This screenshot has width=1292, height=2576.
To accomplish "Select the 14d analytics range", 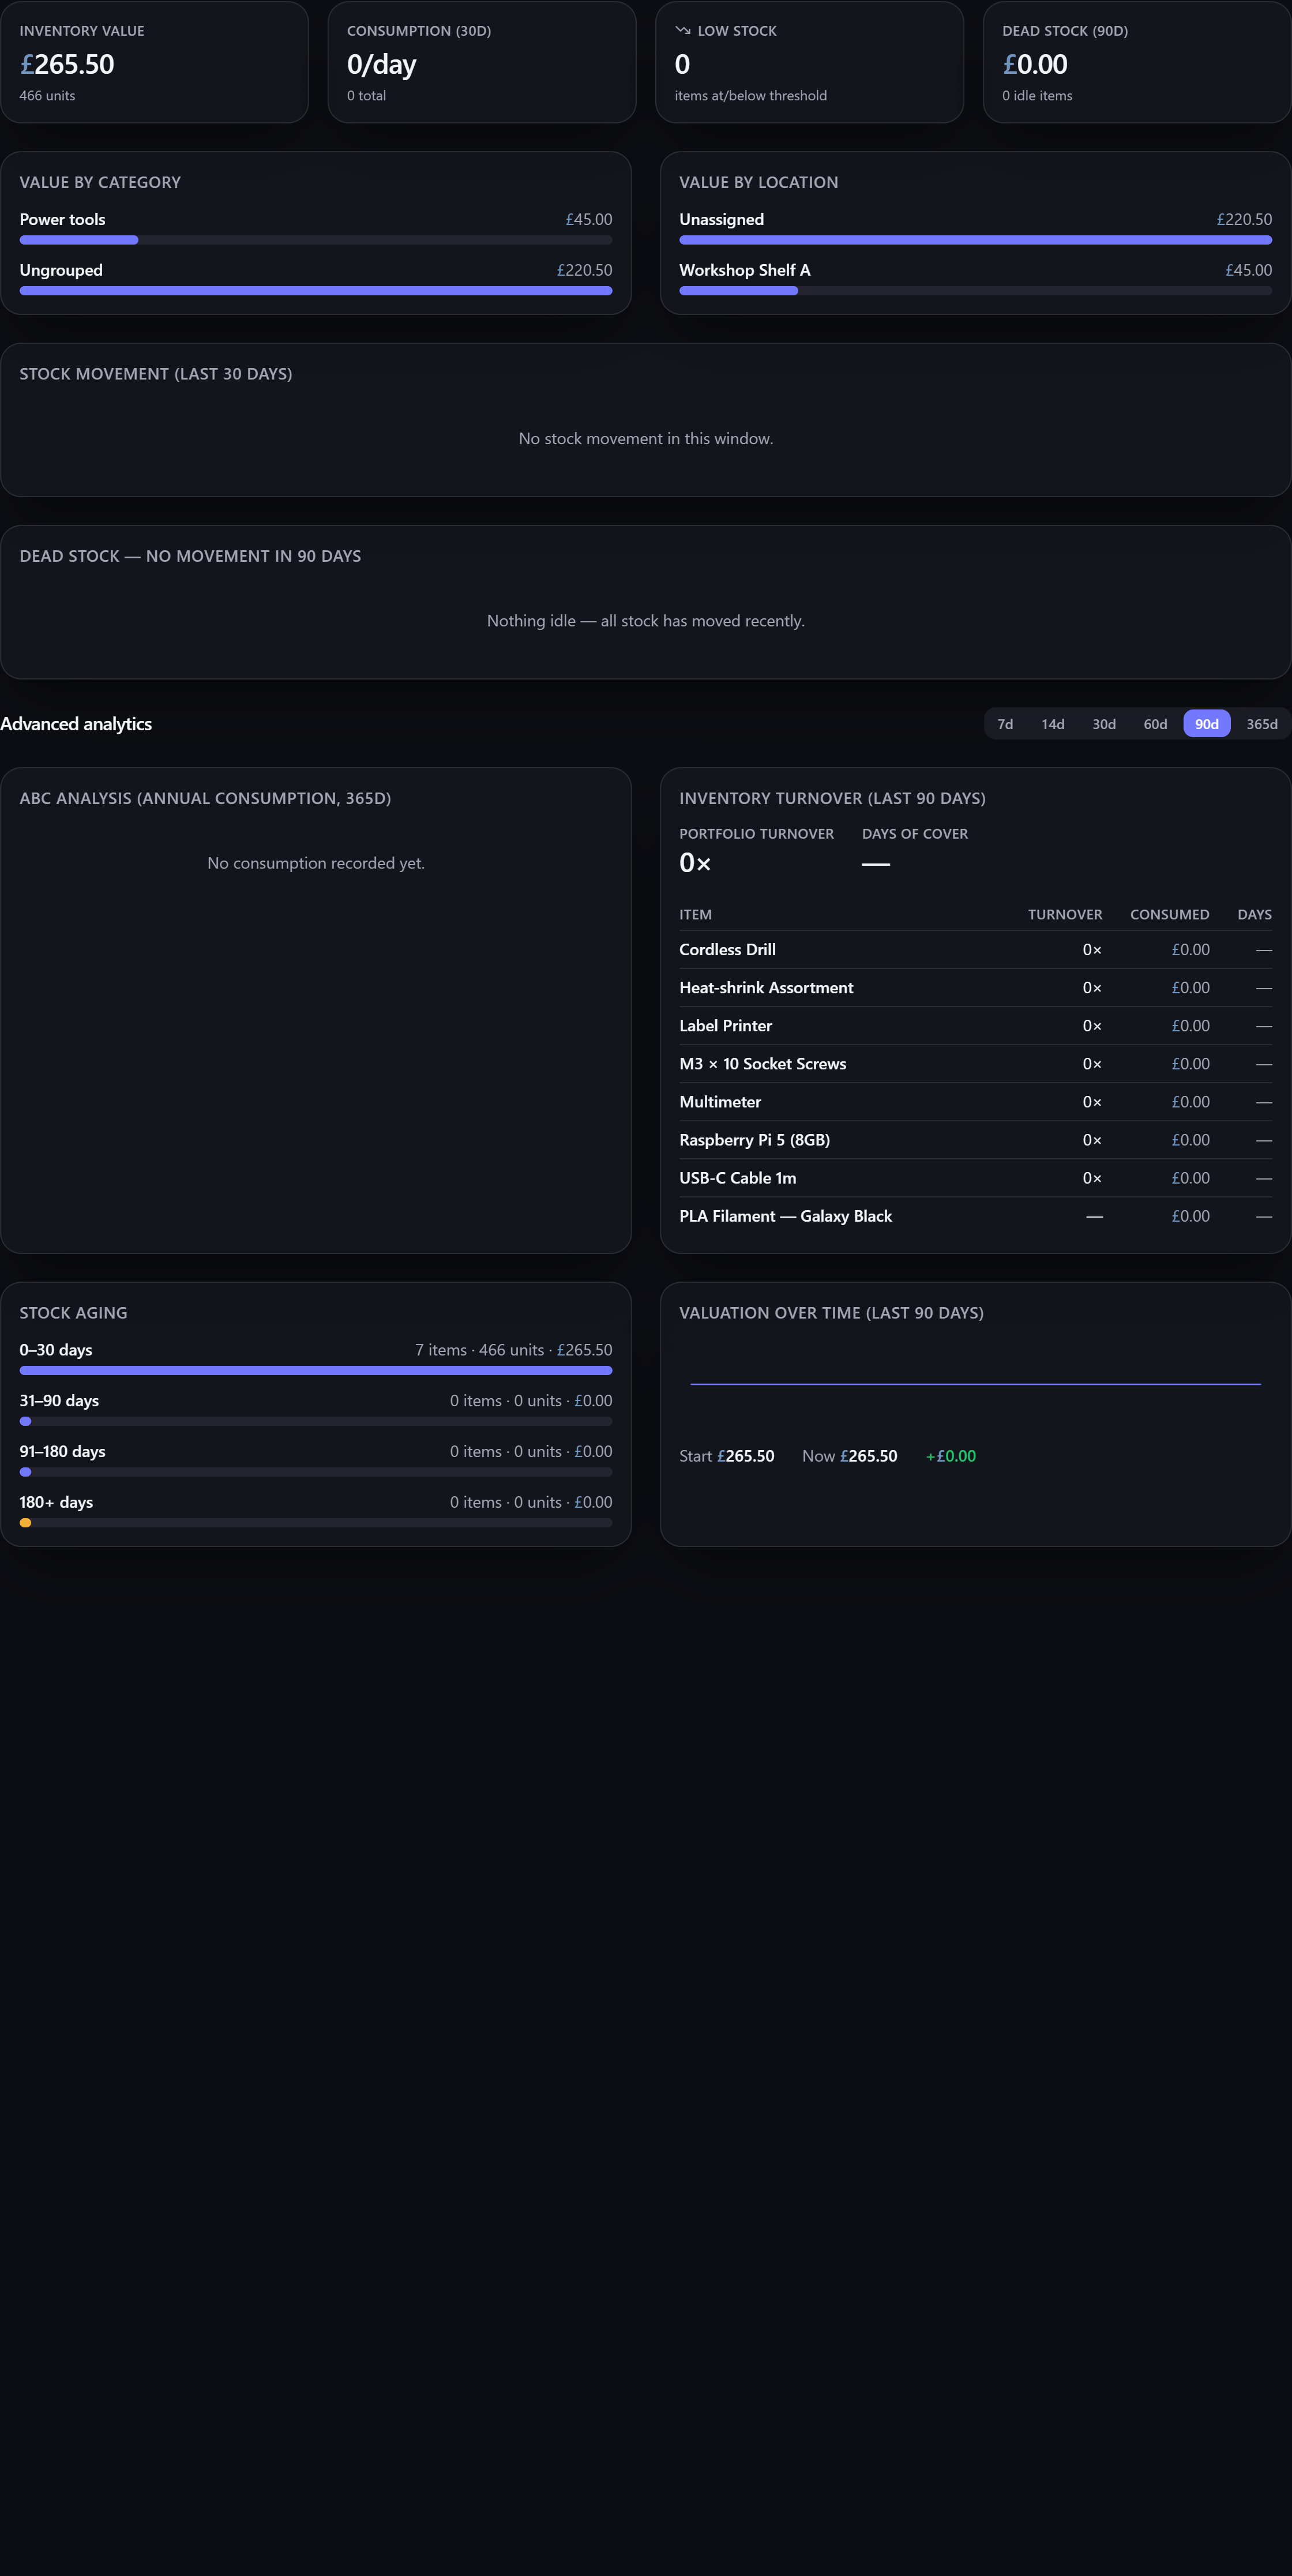I will [1052, 724].
